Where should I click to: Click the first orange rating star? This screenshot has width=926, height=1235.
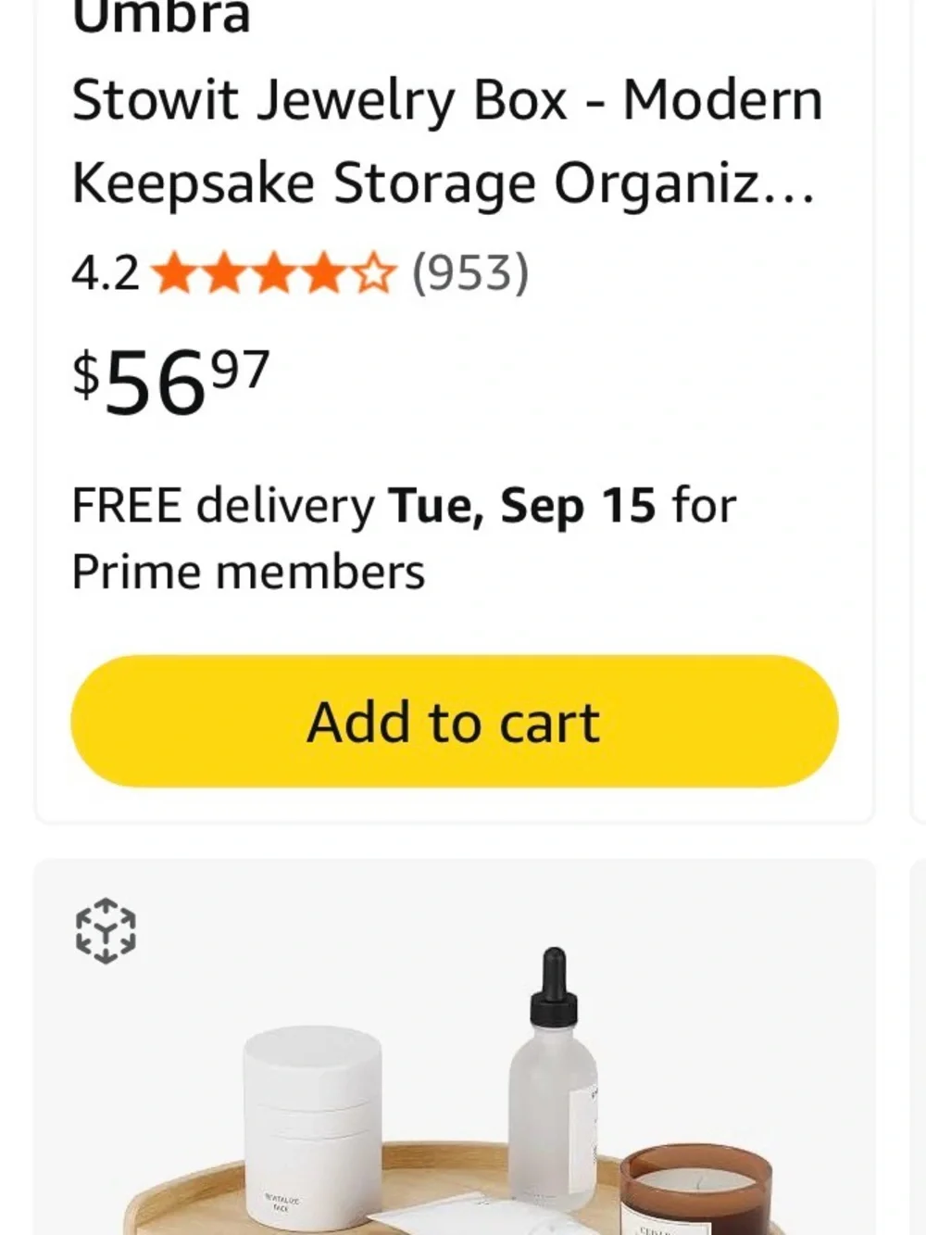173,274
